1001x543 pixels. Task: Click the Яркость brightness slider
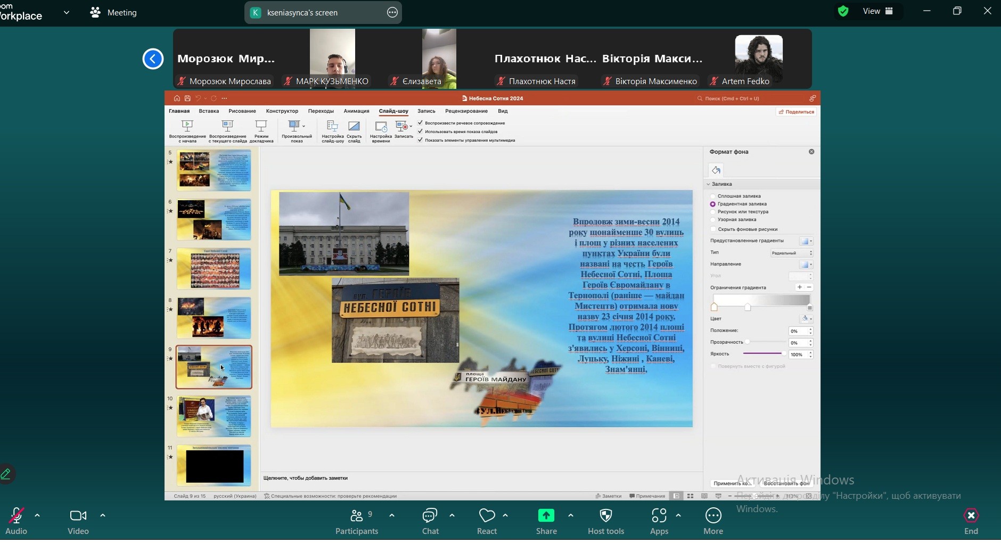pos(765,354)
